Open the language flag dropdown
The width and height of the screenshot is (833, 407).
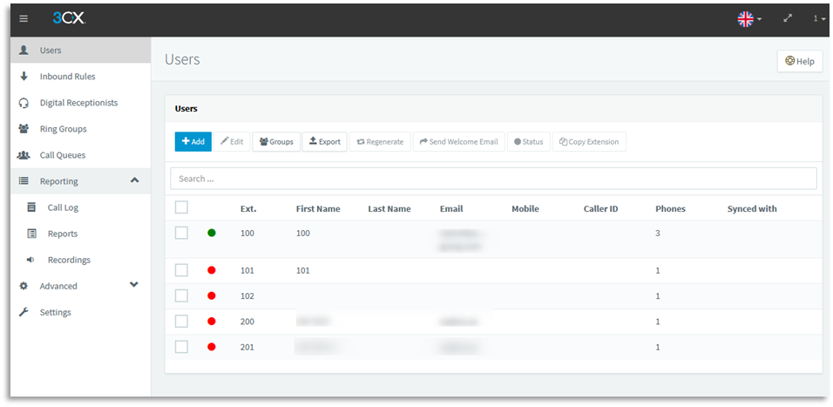tap(749, 18)
